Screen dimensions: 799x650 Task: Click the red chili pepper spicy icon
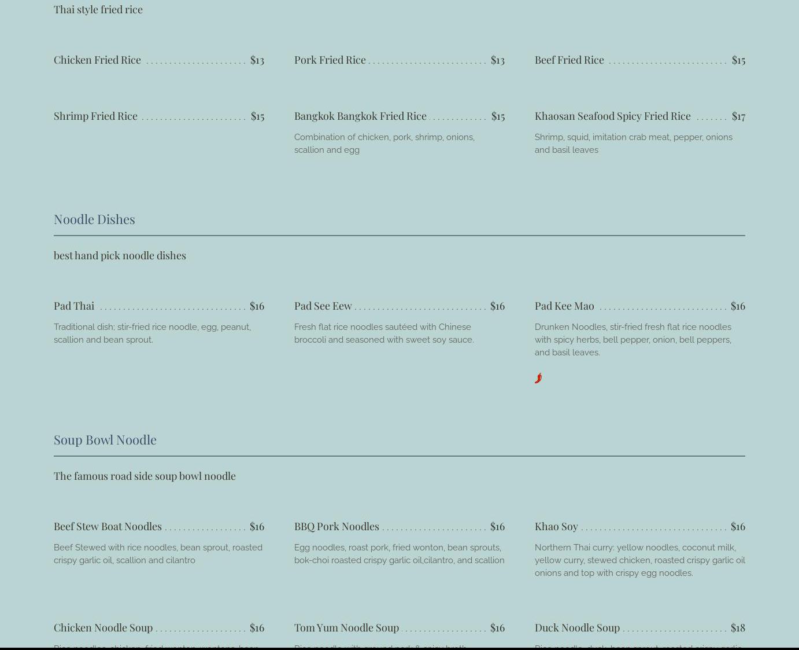(538, 378)
